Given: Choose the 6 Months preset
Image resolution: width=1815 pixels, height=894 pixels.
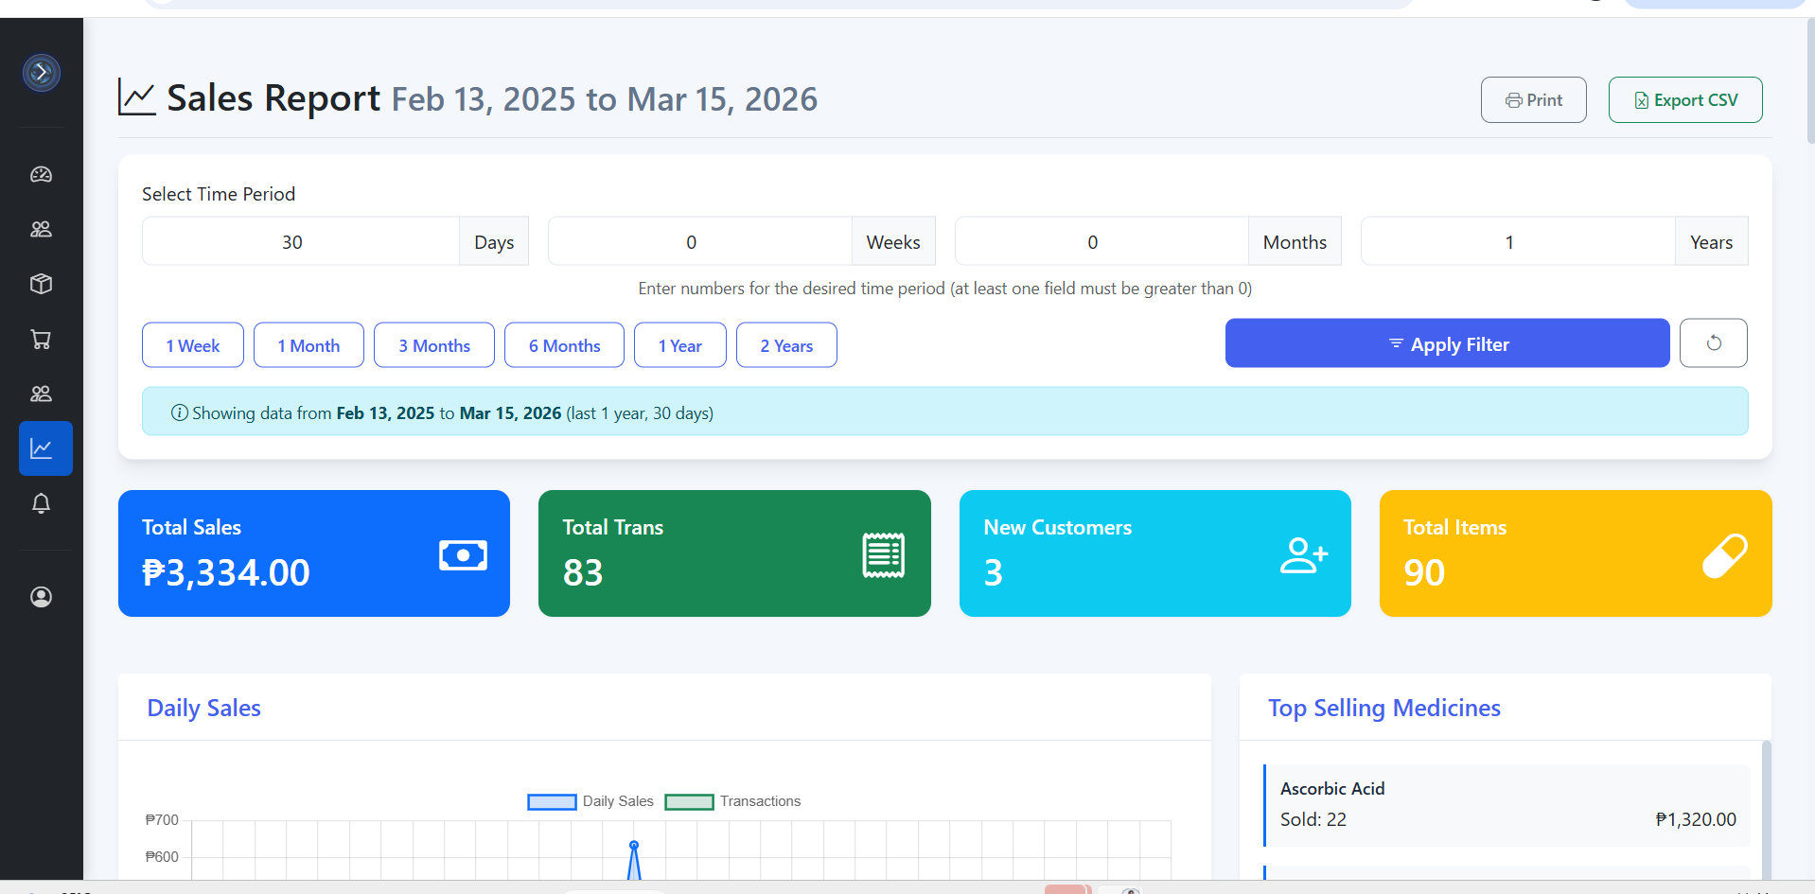Looking at the screenshot, I should tap(564, 345).
